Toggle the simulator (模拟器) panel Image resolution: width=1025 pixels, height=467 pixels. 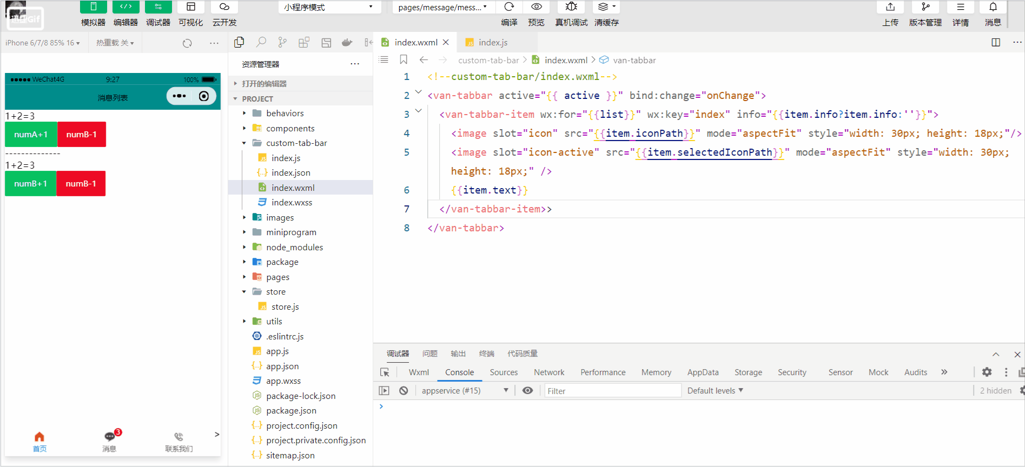[x=93, y=7]
